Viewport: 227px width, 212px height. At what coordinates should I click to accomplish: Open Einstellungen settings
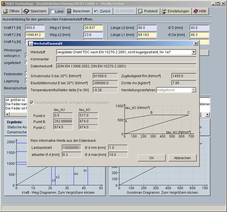point(175,11)
